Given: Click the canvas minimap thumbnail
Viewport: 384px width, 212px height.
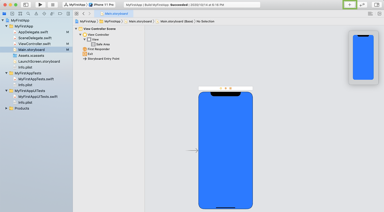Looking at the screenshot, I should pyautogui.click(x=363, y=57).
